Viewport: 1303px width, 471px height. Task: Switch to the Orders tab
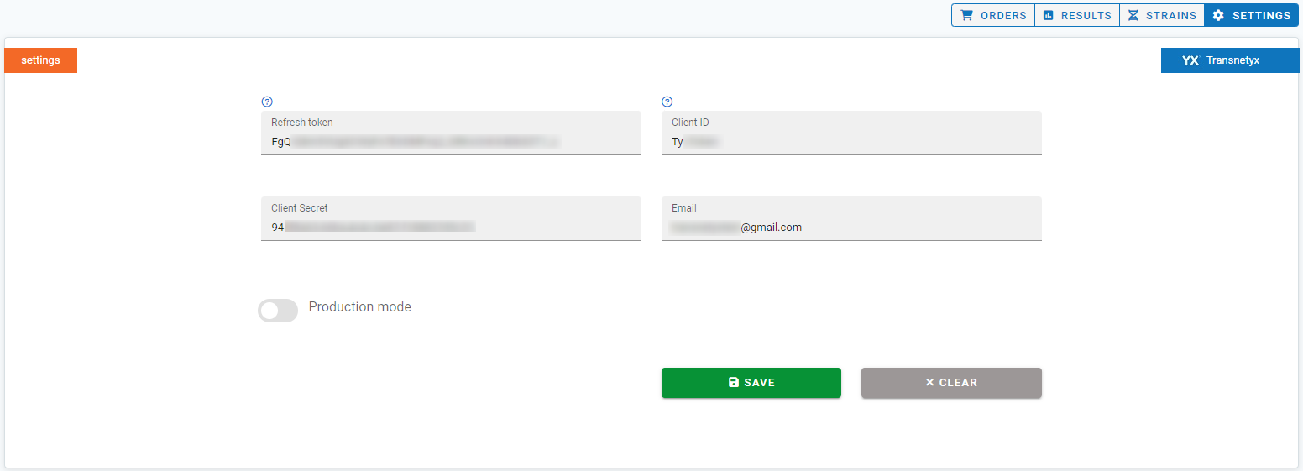point(993,15)
